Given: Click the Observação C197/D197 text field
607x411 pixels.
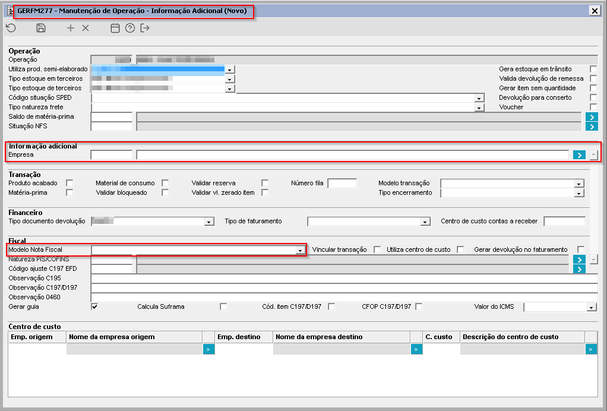Looking at the screenshot, I should coord(344,288).
